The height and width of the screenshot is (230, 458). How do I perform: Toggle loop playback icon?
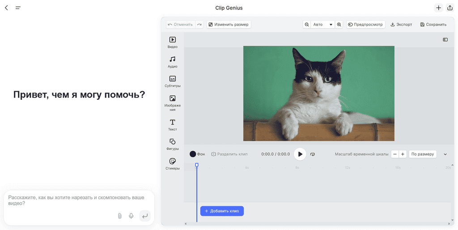313,154
